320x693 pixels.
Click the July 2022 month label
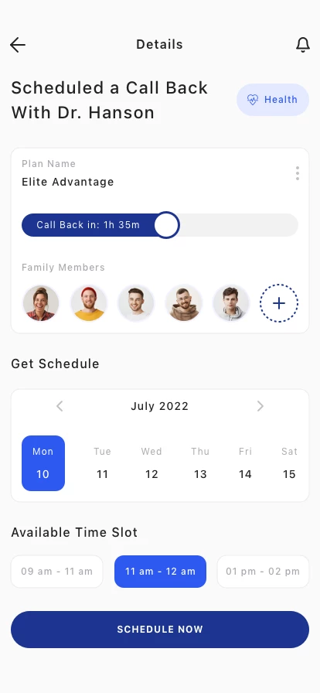point(159,406)
